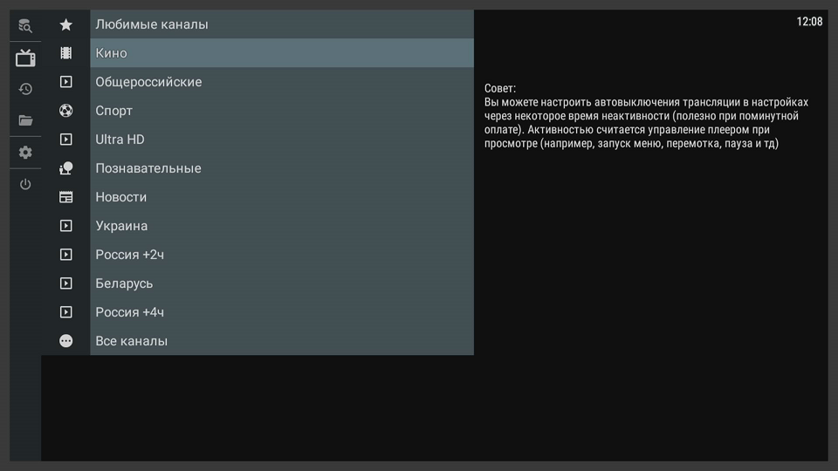838x471 pixels.
Task: Click the newspaper icon beside Новости
Action: click(x=66, y=197)
